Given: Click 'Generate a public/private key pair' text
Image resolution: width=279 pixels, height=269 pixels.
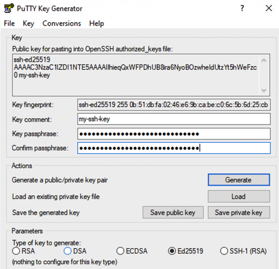Looking at the screenshot, I should pyautogui.click(x=60, y=180).
